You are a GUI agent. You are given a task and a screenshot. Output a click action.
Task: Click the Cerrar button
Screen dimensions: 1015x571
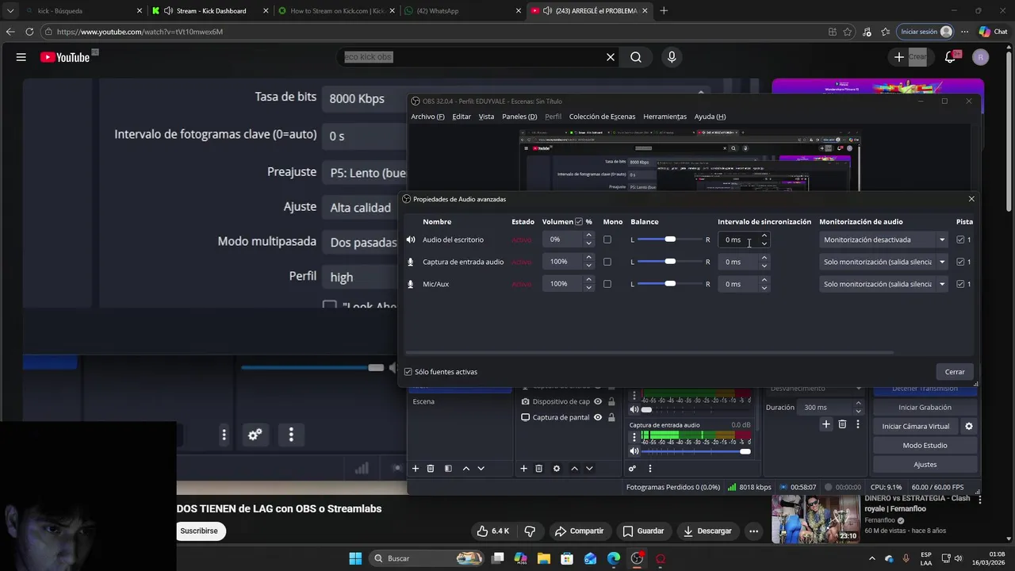pyautogui.click(x=955, y=371)
